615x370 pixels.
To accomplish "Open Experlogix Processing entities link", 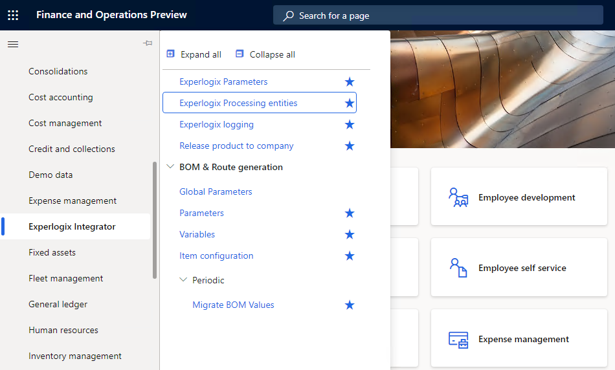I will pyautogui.click(x=238, y=103).
